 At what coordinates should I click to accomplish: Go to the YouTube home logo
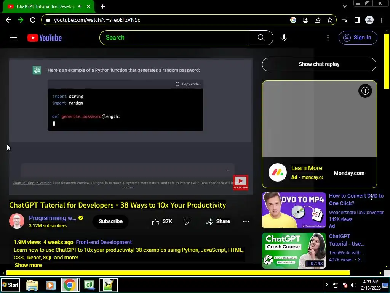[x=45, y=38]
